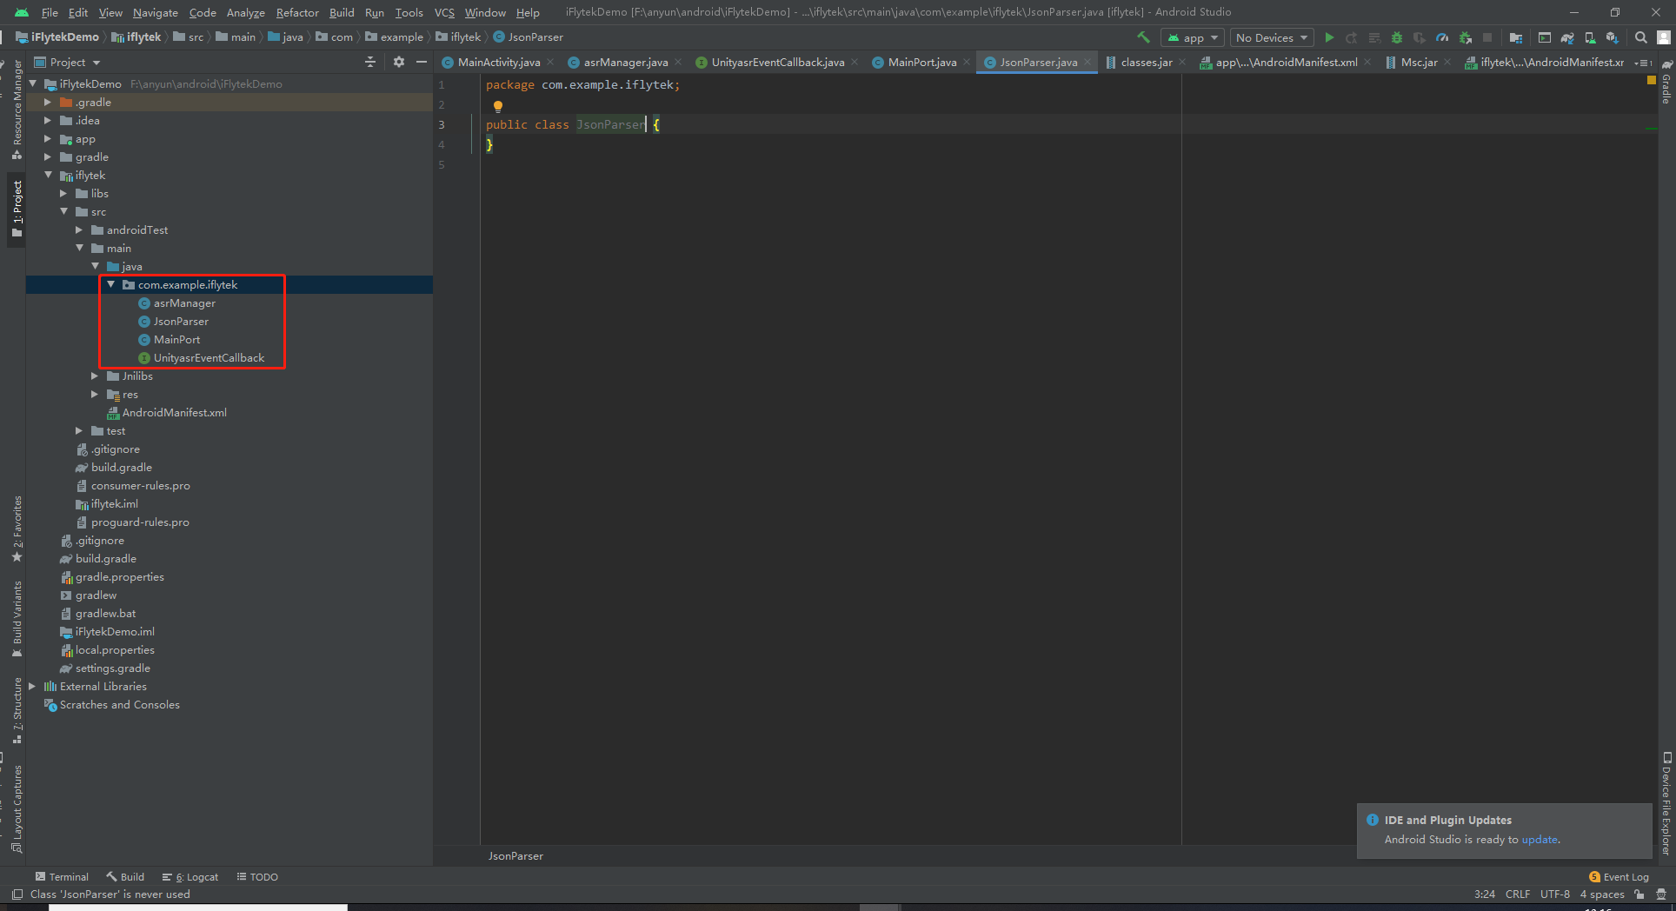Open the SDK Manager icon
Image resolution: width=1676 pixels, height=911 pixels.
pyautogui.click(x=1613, y=37)
